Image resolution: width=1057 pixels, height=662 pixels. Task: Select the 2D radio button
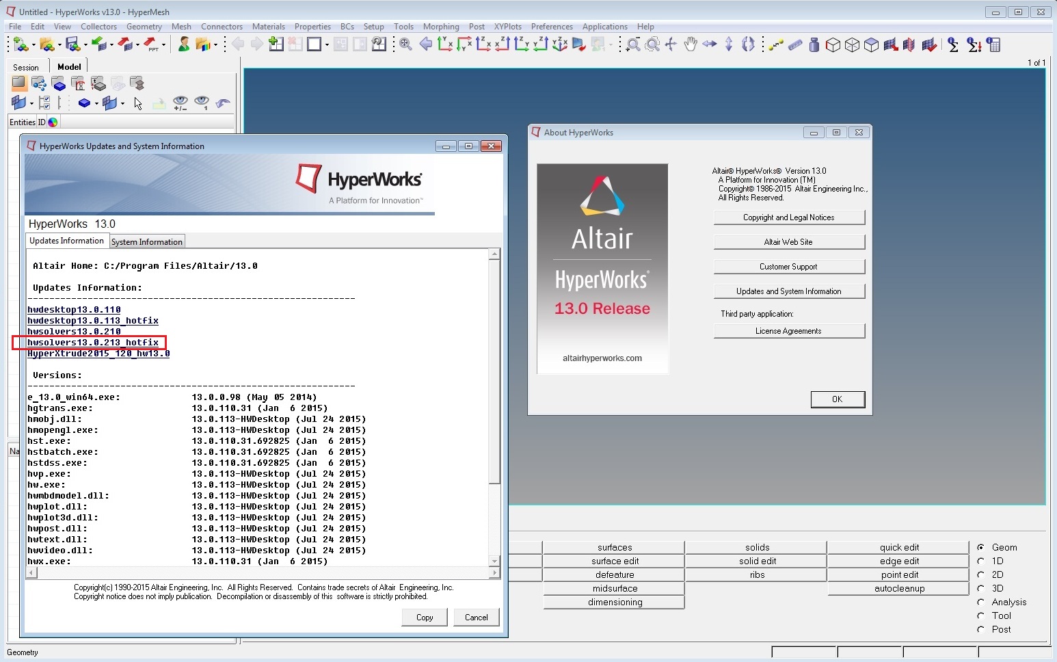980,574
